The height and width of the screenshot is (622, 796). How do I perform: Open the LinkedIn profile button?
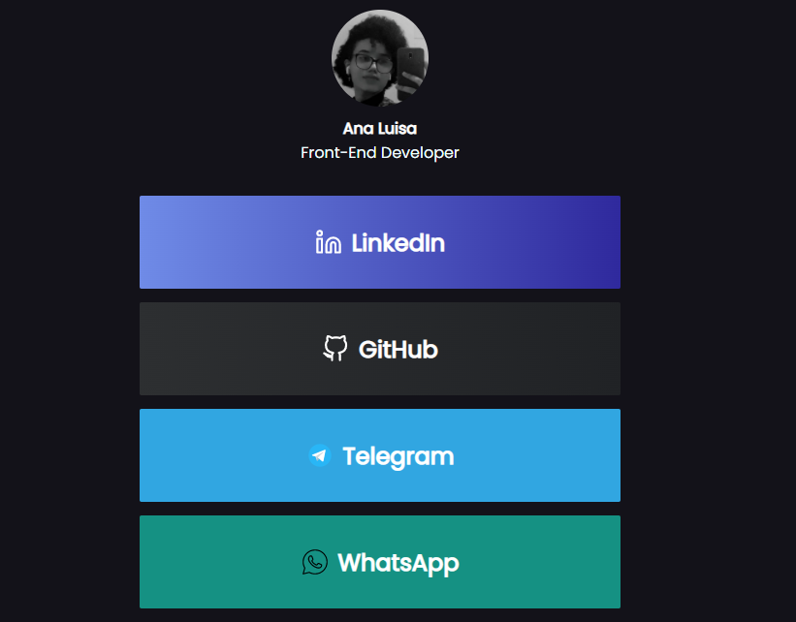click(380, 242)
